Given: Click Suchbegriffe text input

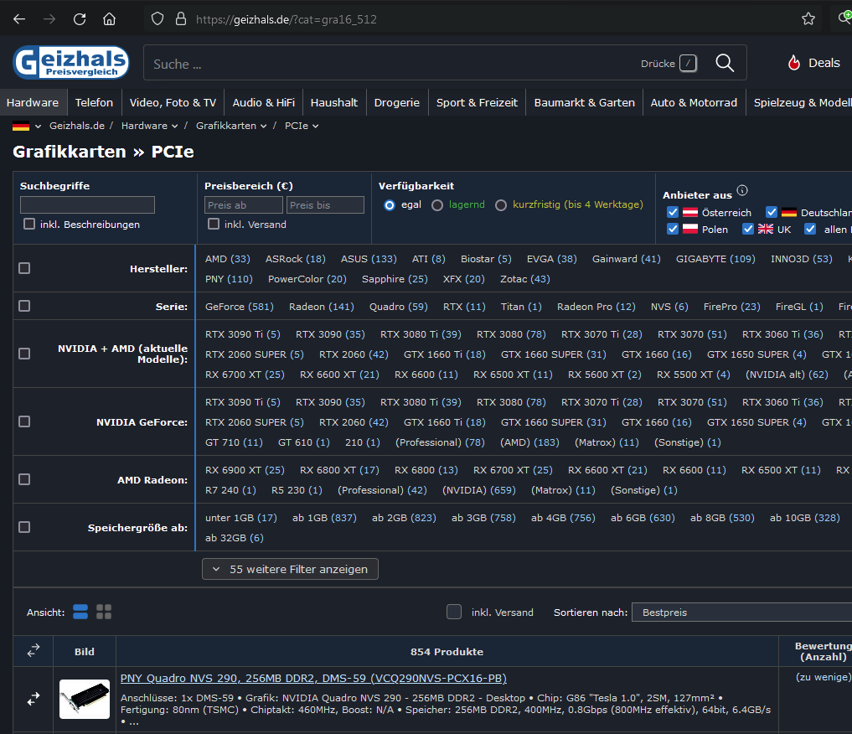Looking at the screenshot, I should 87,204.
